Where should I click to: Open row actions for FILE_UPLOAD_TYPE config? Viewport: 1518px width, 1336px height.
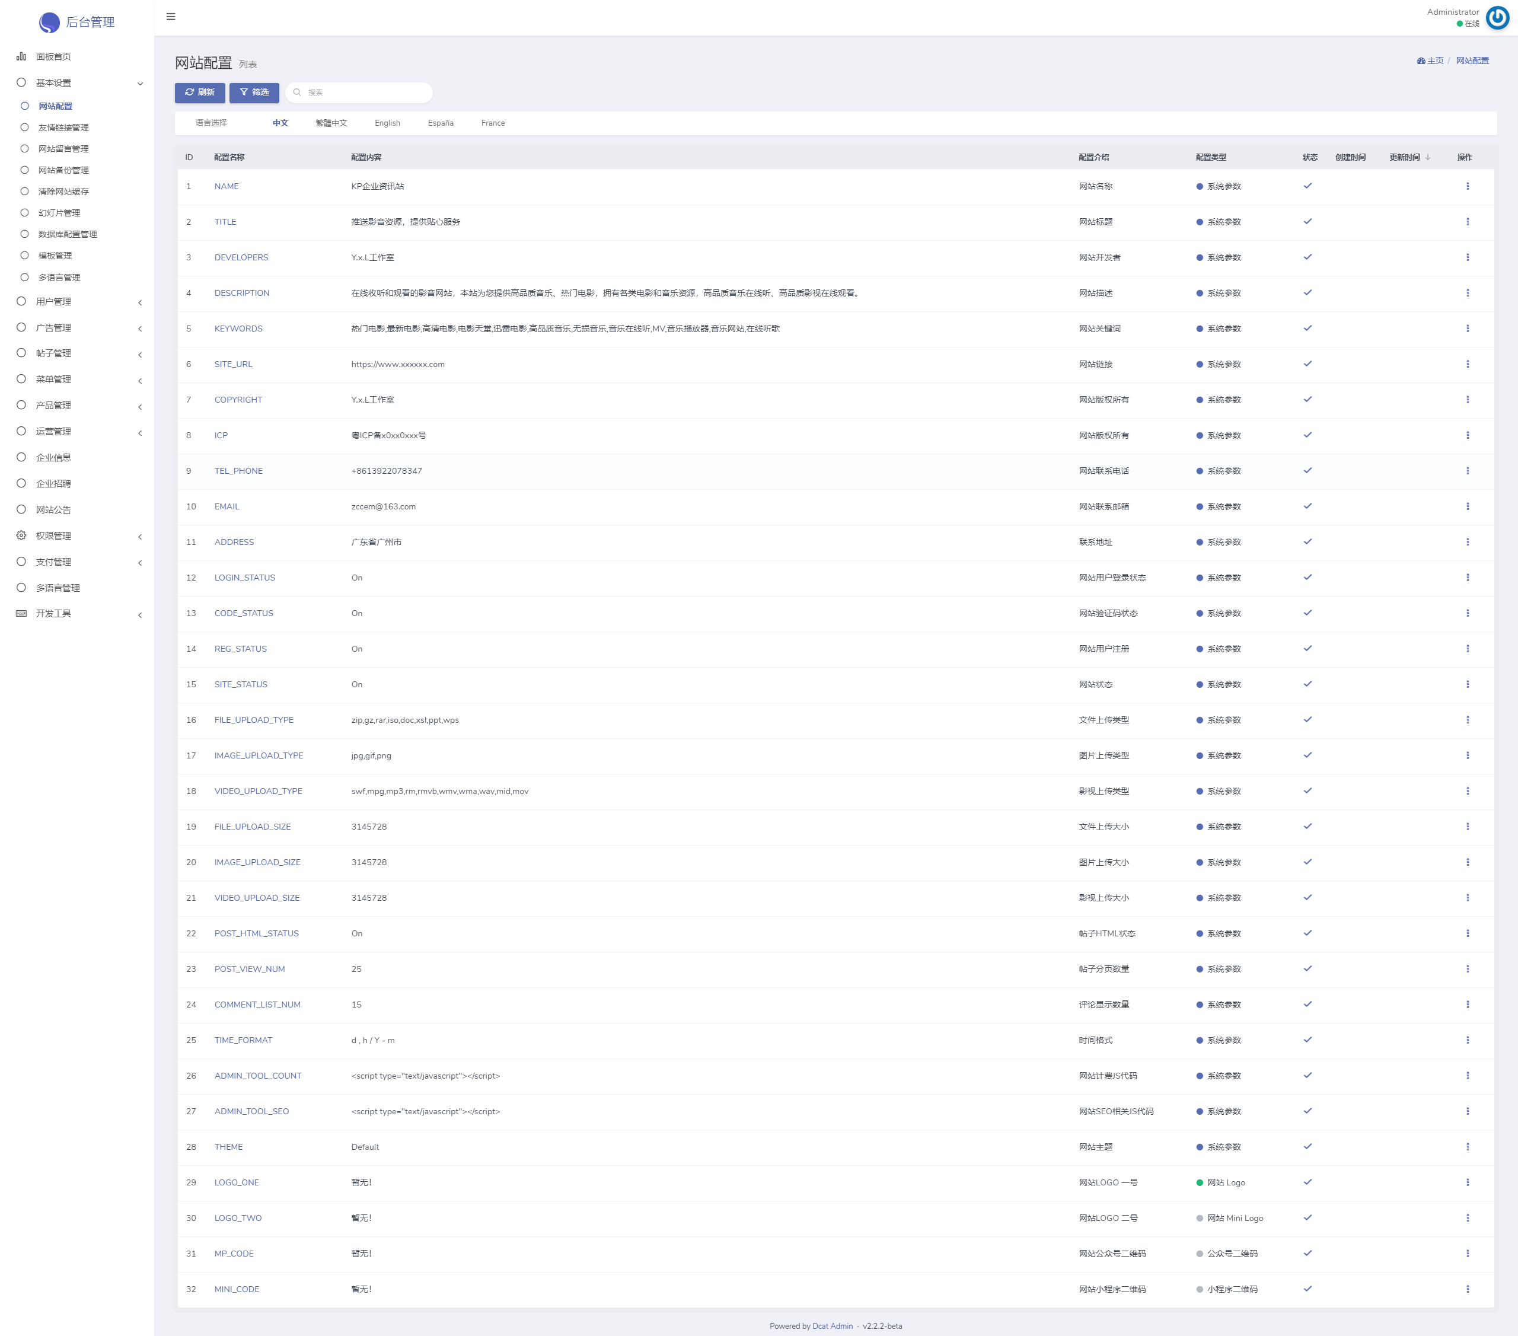point(1468,720)
